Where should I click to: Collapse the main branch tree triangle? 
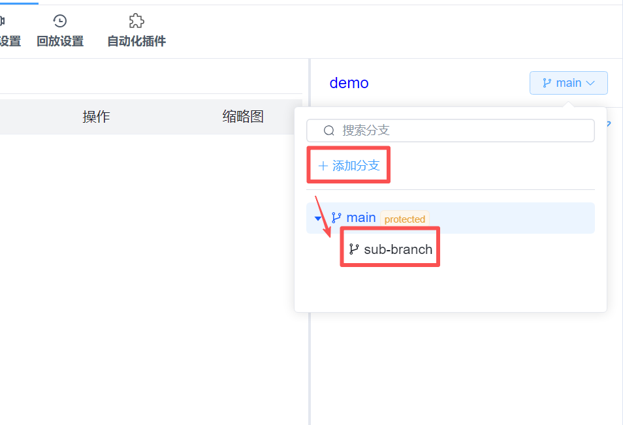click(318, 218)
